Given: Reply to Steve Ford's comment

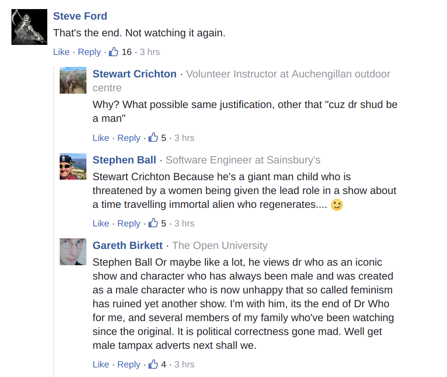Looking at the screenshot, I should pyautogui.click(x=89, y=52).
